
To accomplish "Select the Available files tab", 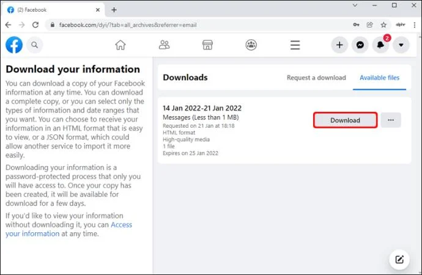I will 379,78.
